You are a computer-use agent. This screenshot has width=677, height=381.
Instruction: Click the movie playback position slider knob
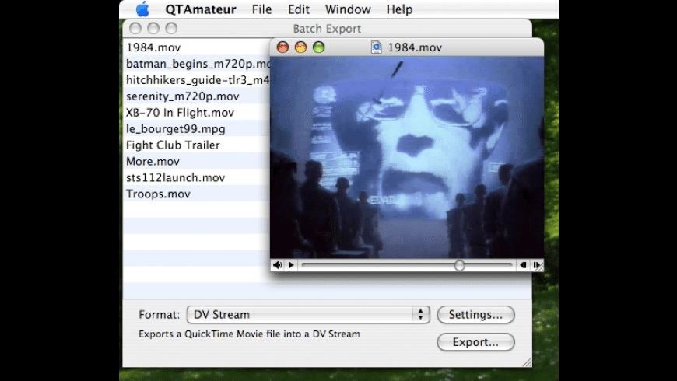coord(459,265)
